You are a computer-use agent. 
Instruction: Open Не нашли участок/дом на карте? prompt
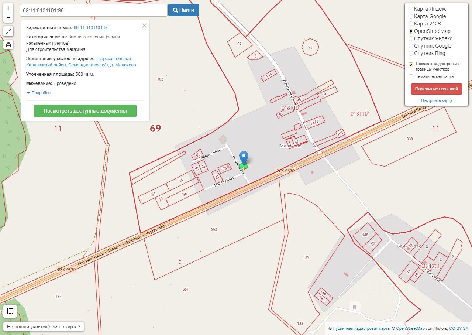click(x=44, y=327)
